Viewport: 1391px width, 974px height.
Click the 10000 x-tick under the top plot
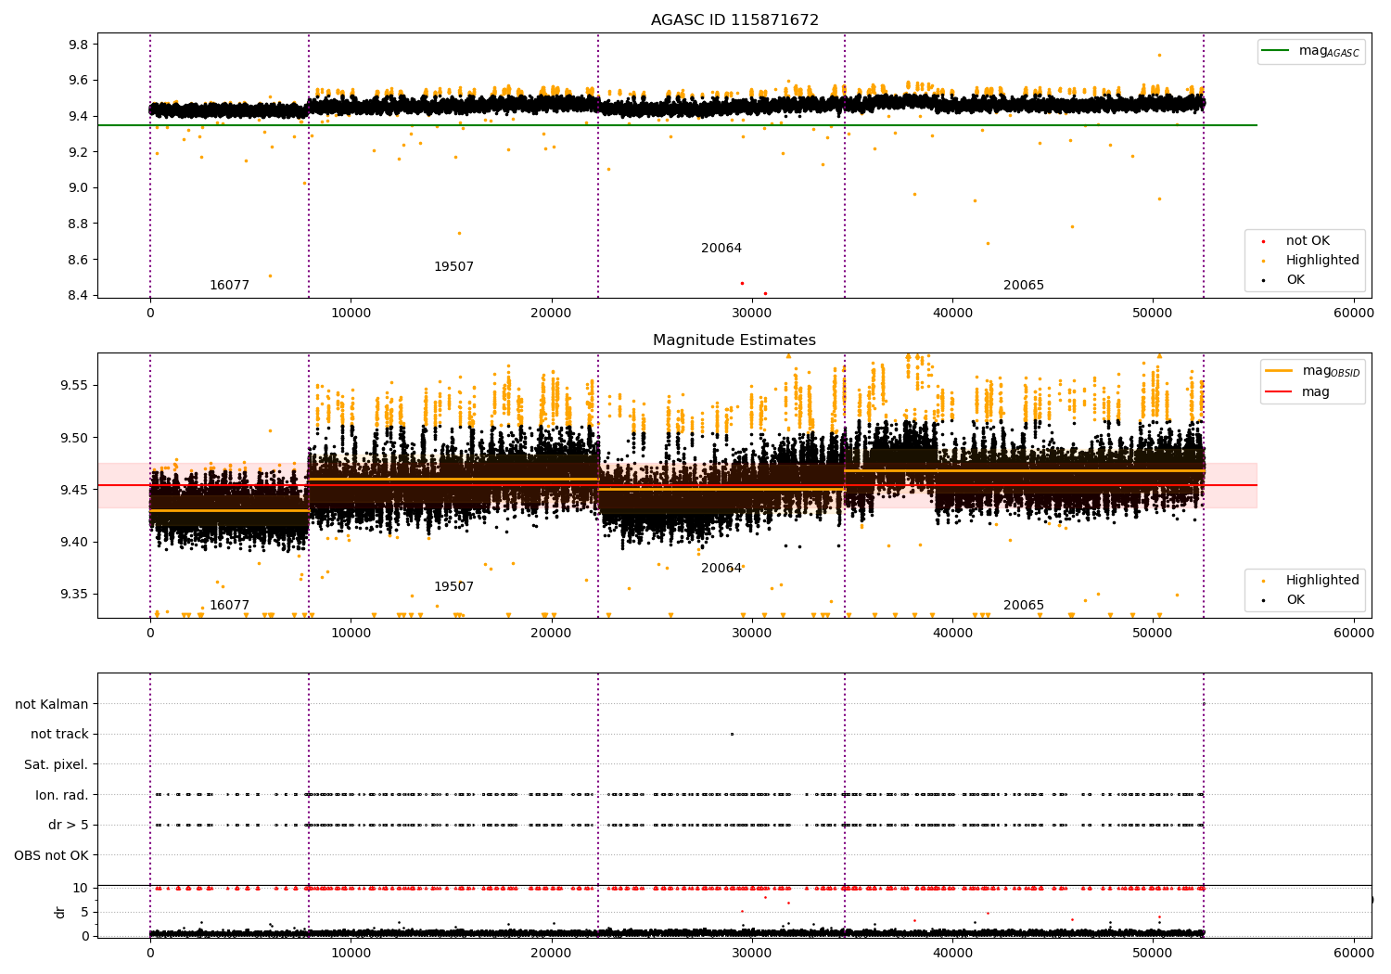pyautogui.click(x=351, y=314)
